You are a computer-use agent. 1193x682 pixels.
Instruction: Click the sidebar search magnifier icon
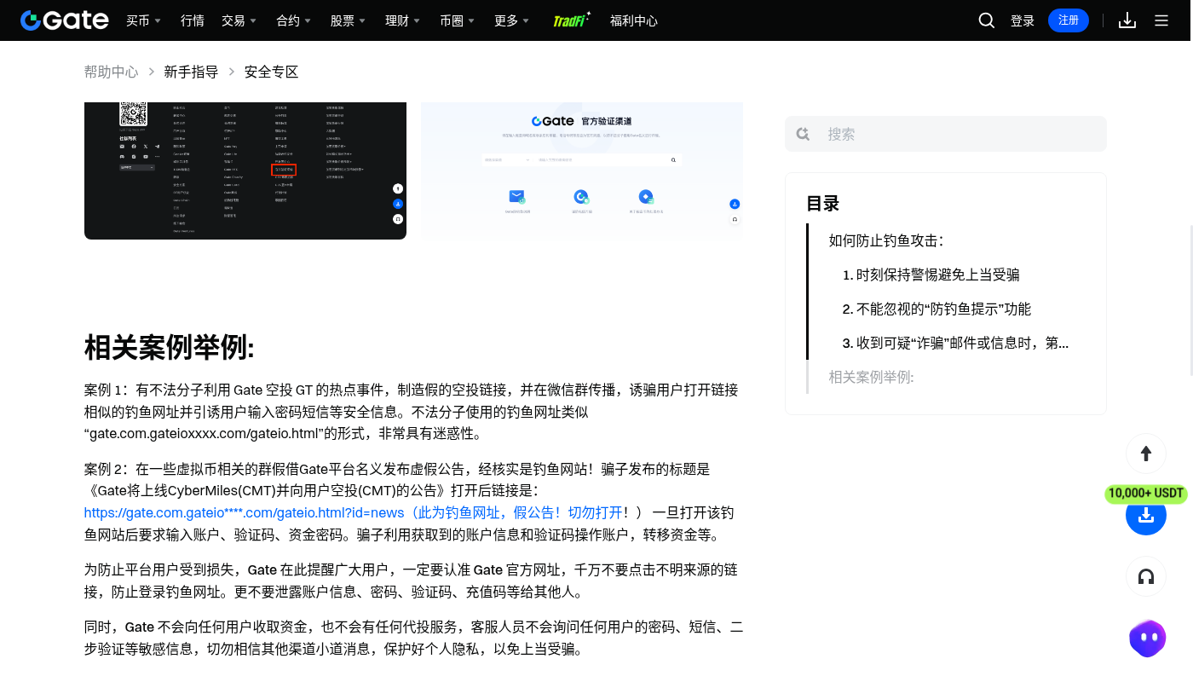coord(803,134)
